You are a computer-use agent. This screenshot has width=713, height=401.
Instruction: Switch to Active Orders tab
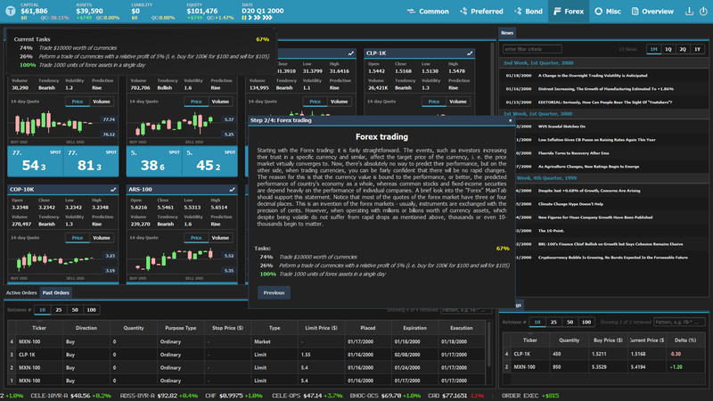(21, 293)
